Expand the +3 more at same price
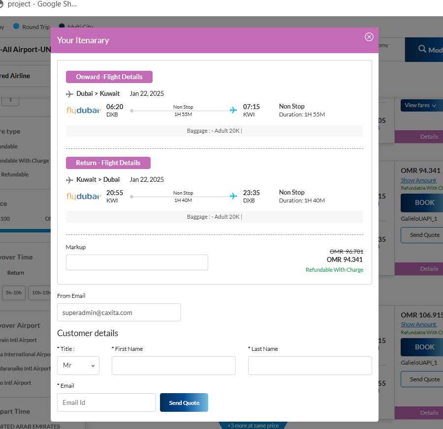 (x=253, y=425)
